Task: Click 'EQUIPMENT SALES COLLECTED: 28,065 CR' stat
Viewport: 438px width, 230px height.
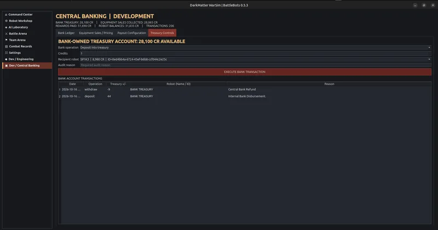Action: (x=129, y=22)
